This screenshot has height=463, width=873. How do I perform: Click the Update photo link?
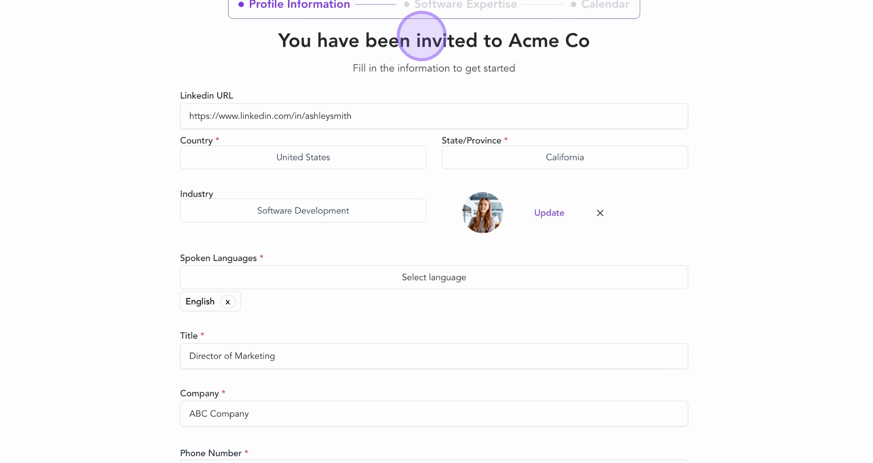[x=549, y=213]
